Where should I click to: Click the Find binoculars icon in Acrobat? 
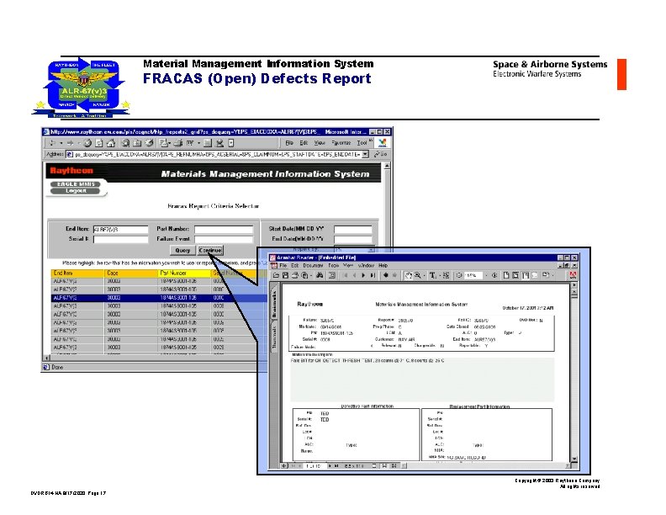(x=320, y=275)
